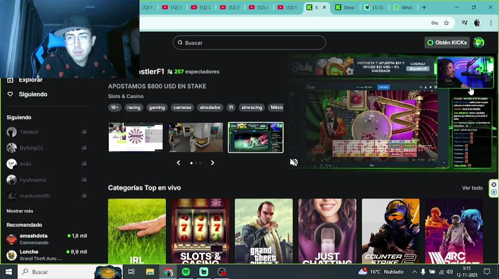Show next featured stream with right arrow
The width and height of the screenshot is (499, 279).
coord(212,163)
